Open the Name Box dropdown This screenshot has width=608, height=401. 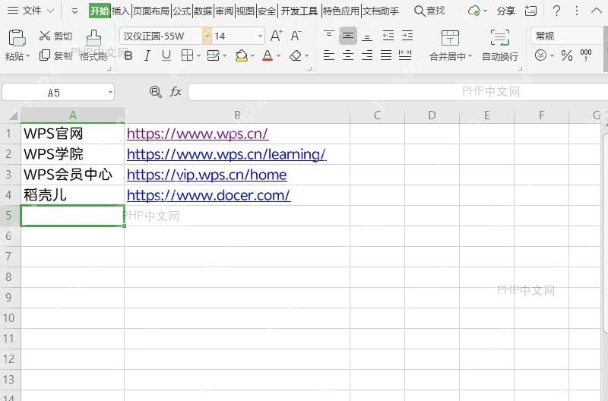click(x=110, y=92)
